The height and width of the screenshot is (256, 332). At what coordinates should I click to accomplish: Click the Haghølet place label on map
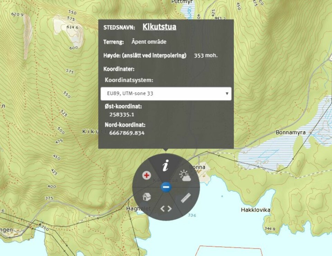(138, 208)
